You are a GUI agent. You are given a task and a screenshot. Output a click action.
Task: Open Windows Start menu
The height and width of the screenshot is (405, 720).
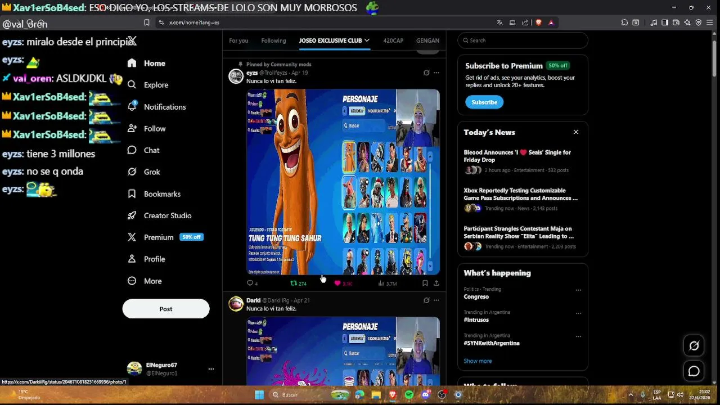(x=259, y=395)
